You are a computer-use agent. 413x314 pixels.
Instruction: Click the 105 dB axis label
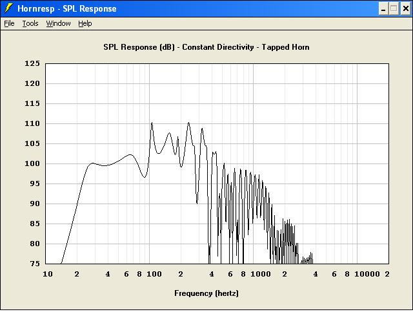pos(32,143)
